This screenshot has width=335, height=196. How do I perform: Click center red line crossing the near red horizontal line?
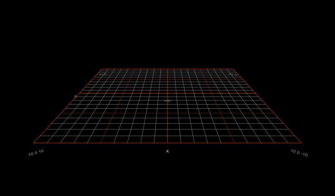pyautogui.click(x=167, y=113)
